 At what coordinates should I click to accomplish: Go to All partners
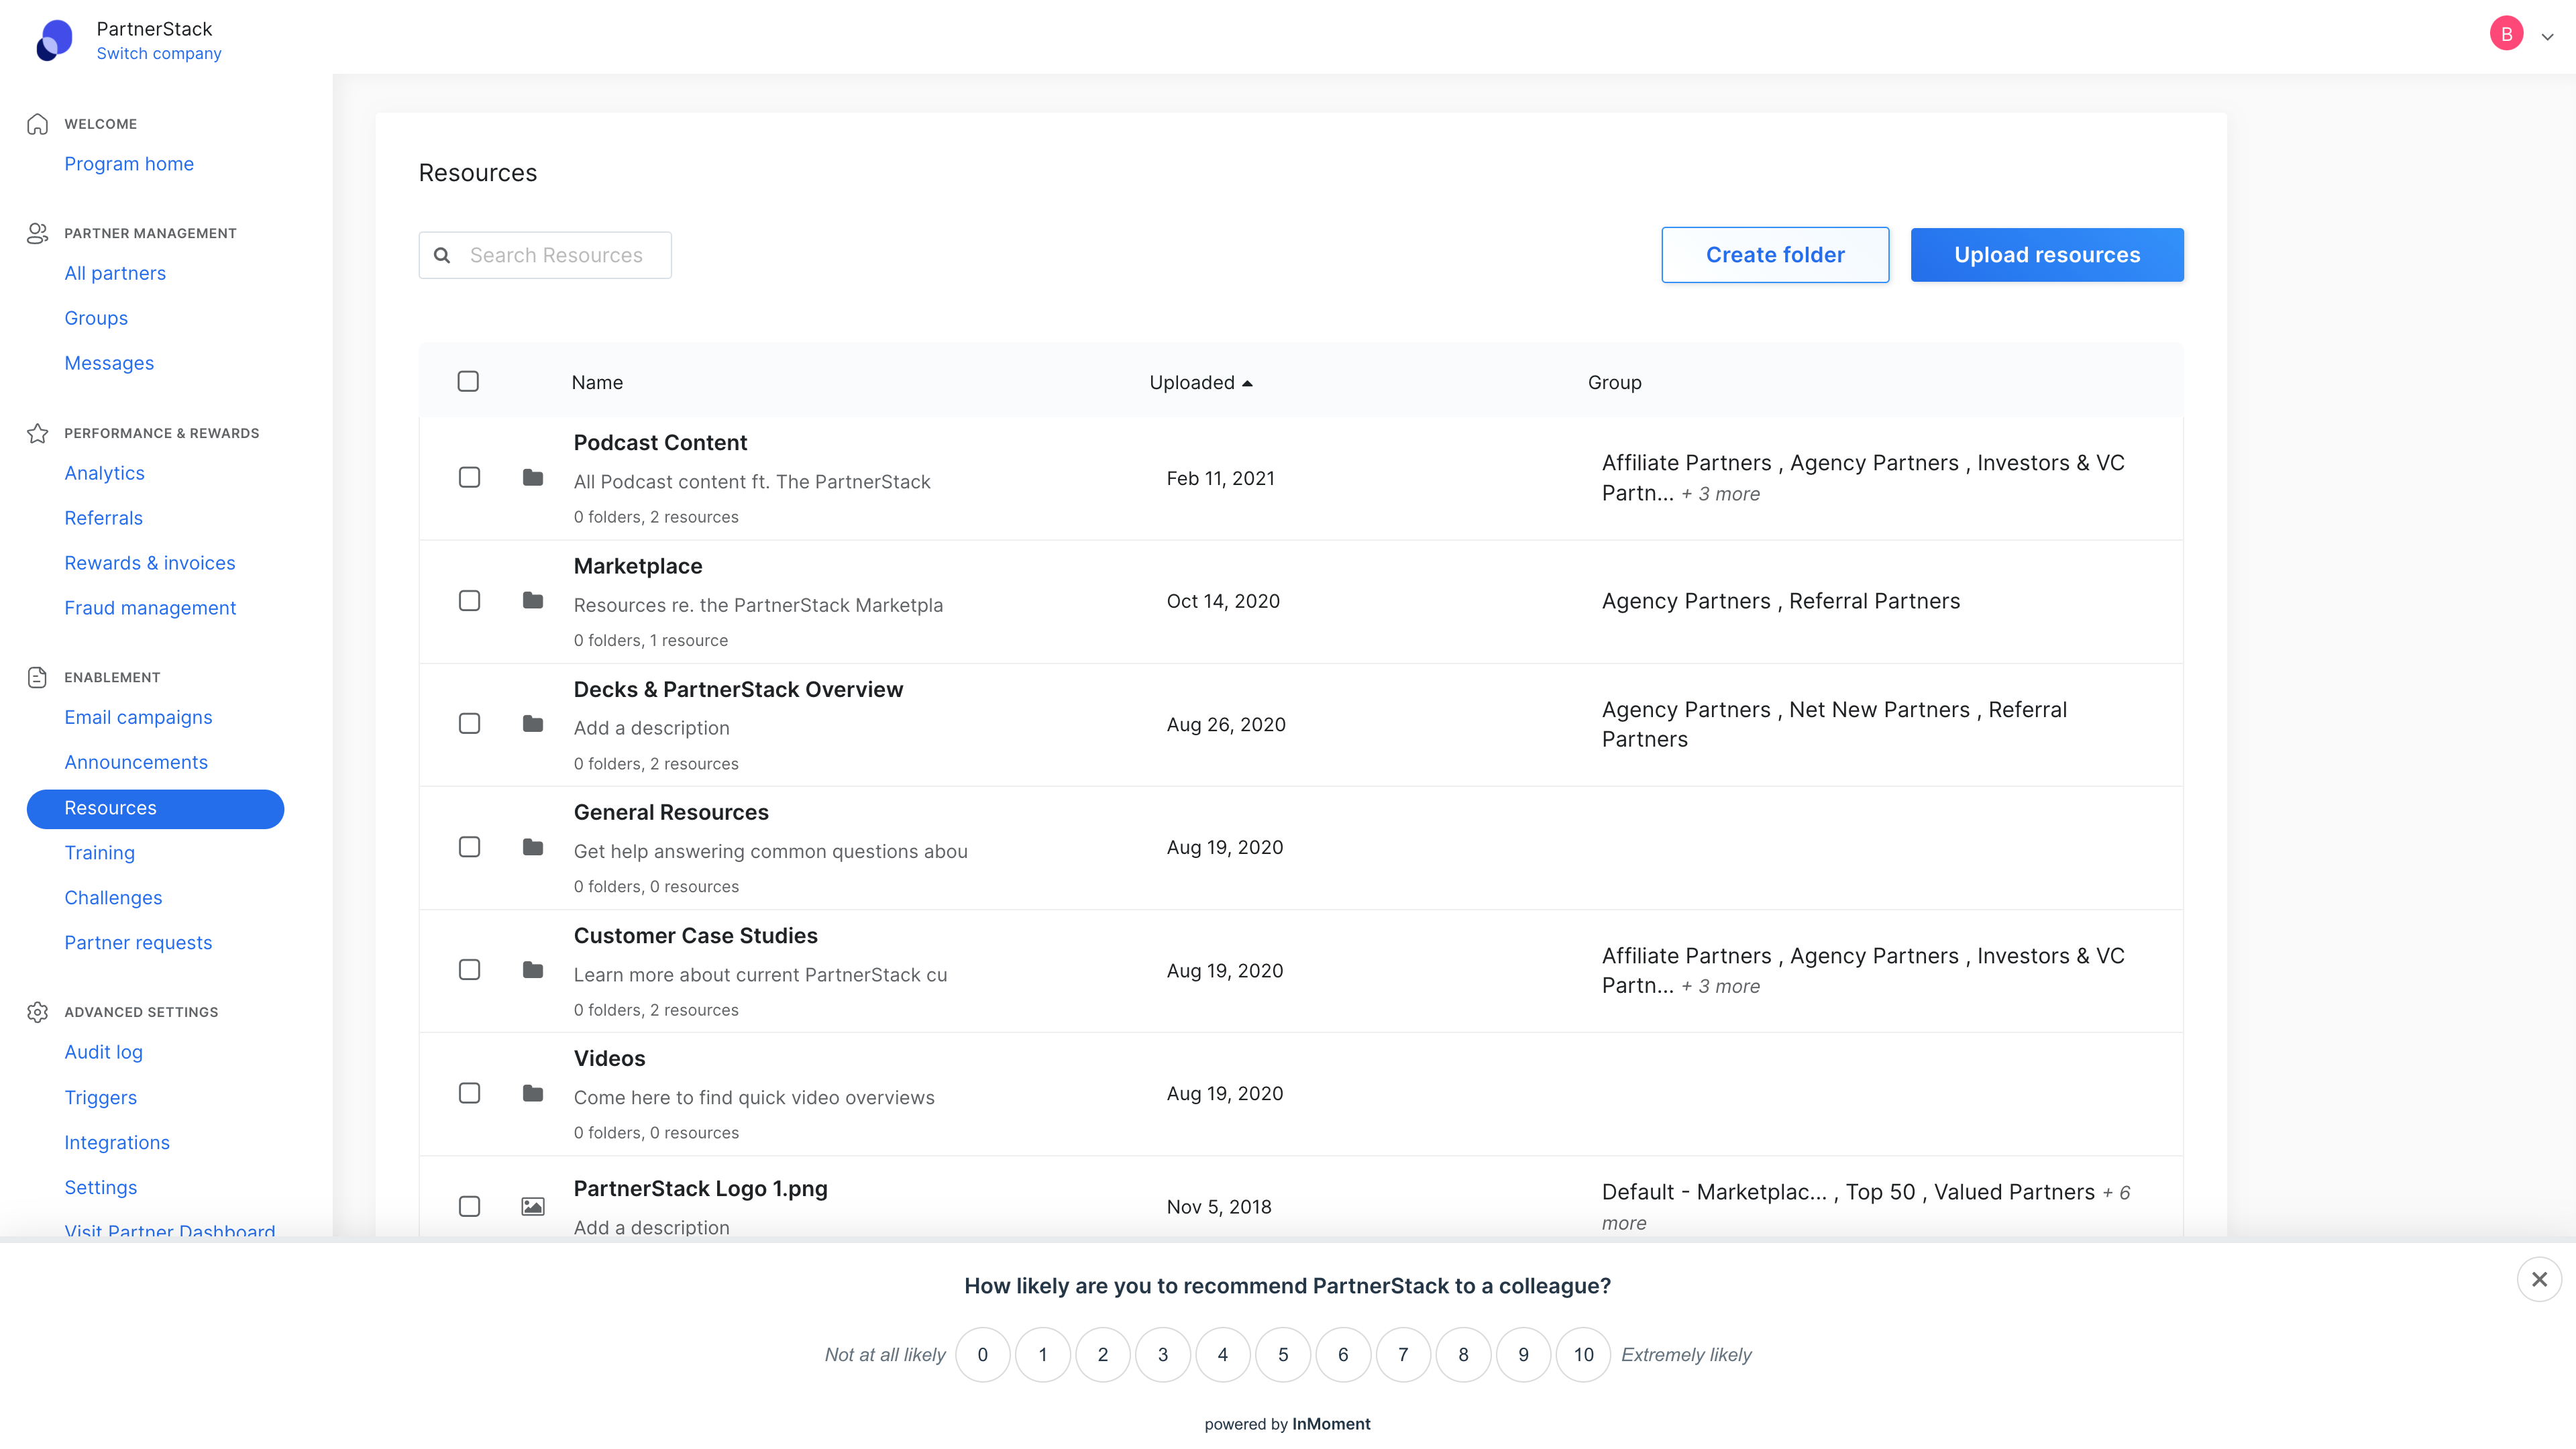coord(115,273)
